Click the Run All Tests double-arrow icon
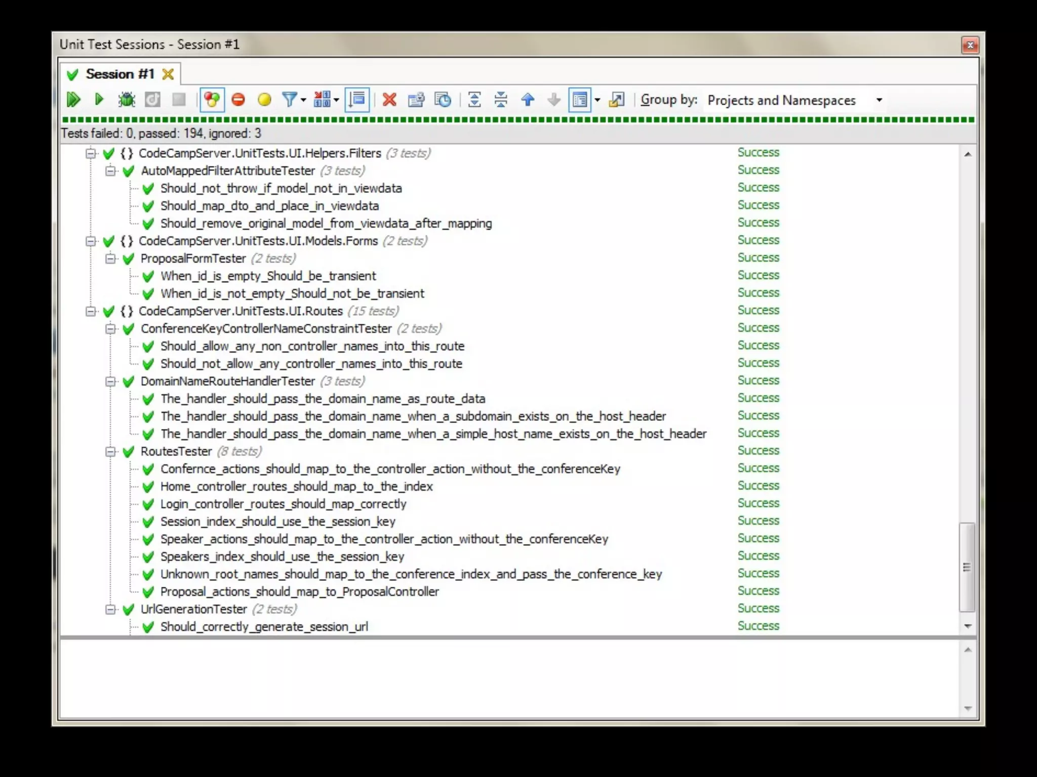 pyautogui.click(x=73, y=100)
